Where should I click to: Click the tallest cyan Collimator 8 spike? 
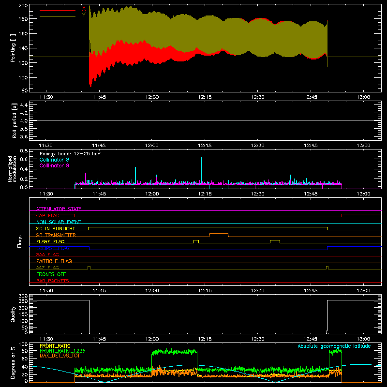click(x=201, y=170)
